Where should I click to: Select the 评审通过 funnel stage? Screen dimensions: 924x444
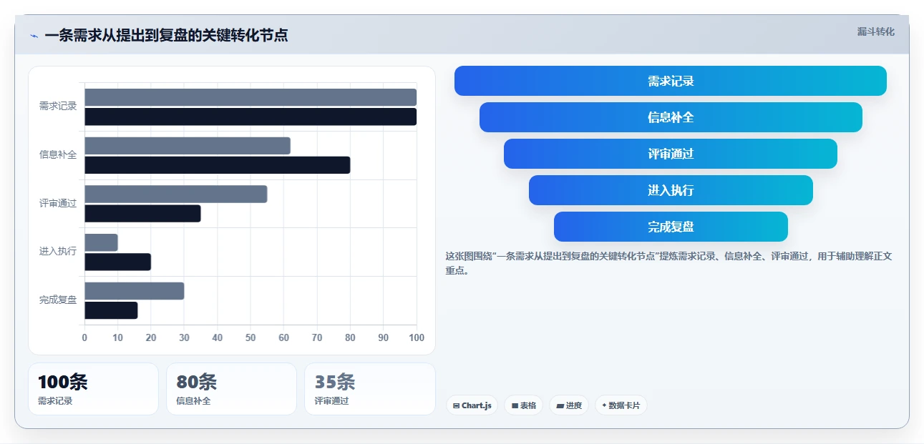[671, 154]
